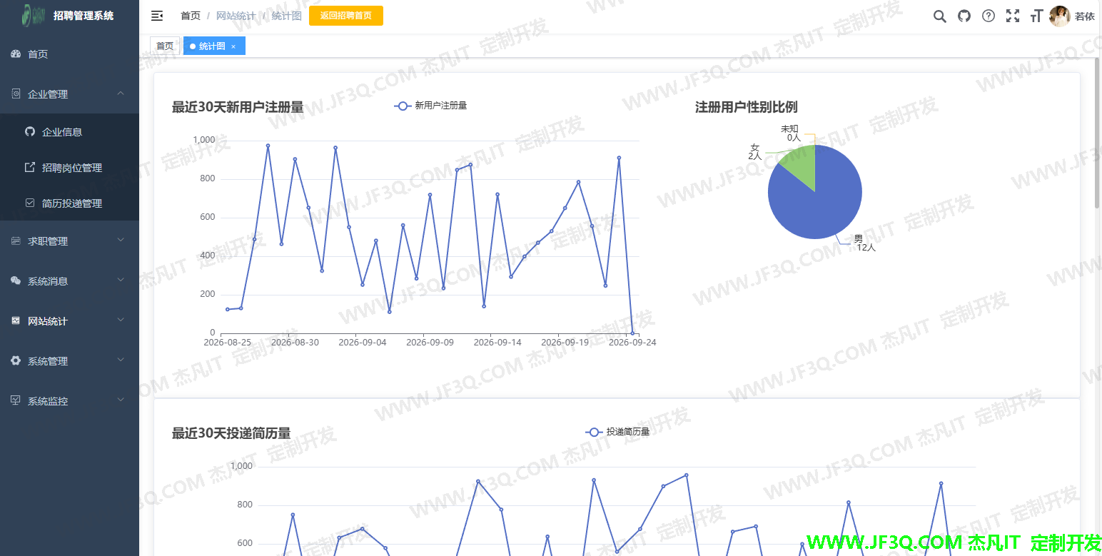Open the font size setting icon
The height and width of the screenshot is (556, 1102).
1036,16
